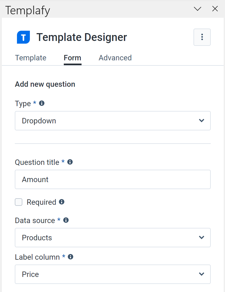Open the Template Designer options menu
The image size is (225, 292).
pyautogui.click(x=202, y=37)
